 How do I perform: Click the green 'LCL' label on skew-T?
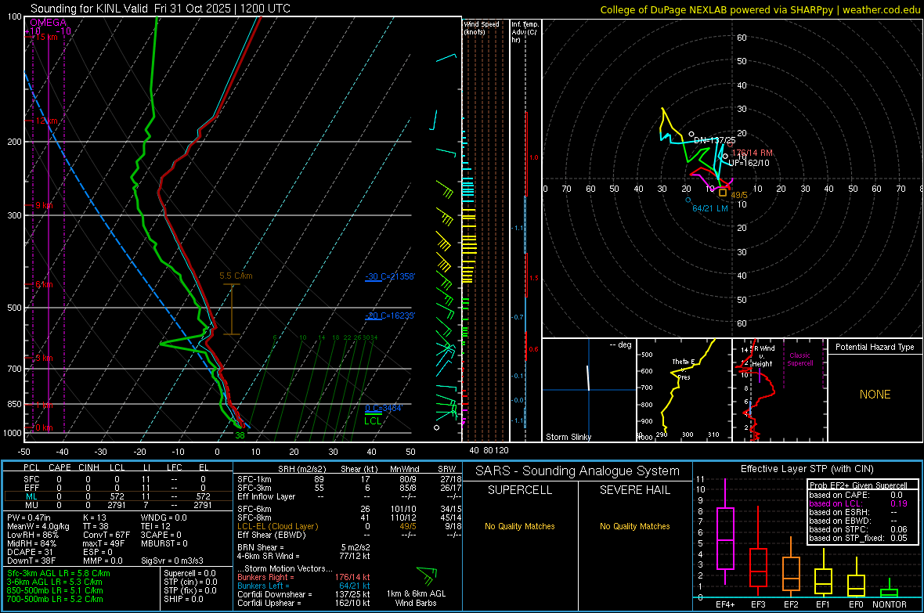click(373, 421)
